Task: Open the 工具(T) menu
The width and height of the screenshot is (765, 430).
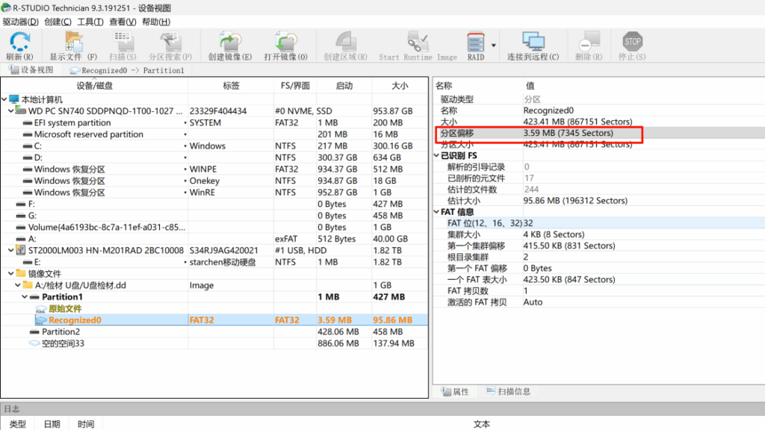Action: point(90,22)
